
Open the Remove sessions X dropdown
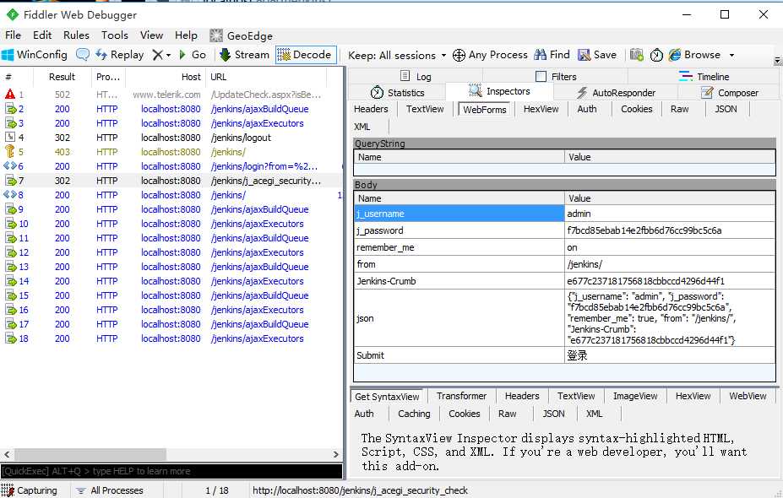[161, 55]
